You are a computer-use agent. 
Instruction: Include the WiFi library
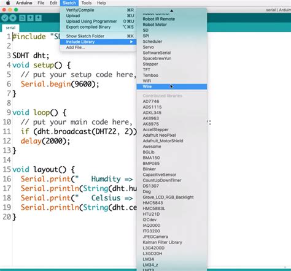tap(172, 81)
